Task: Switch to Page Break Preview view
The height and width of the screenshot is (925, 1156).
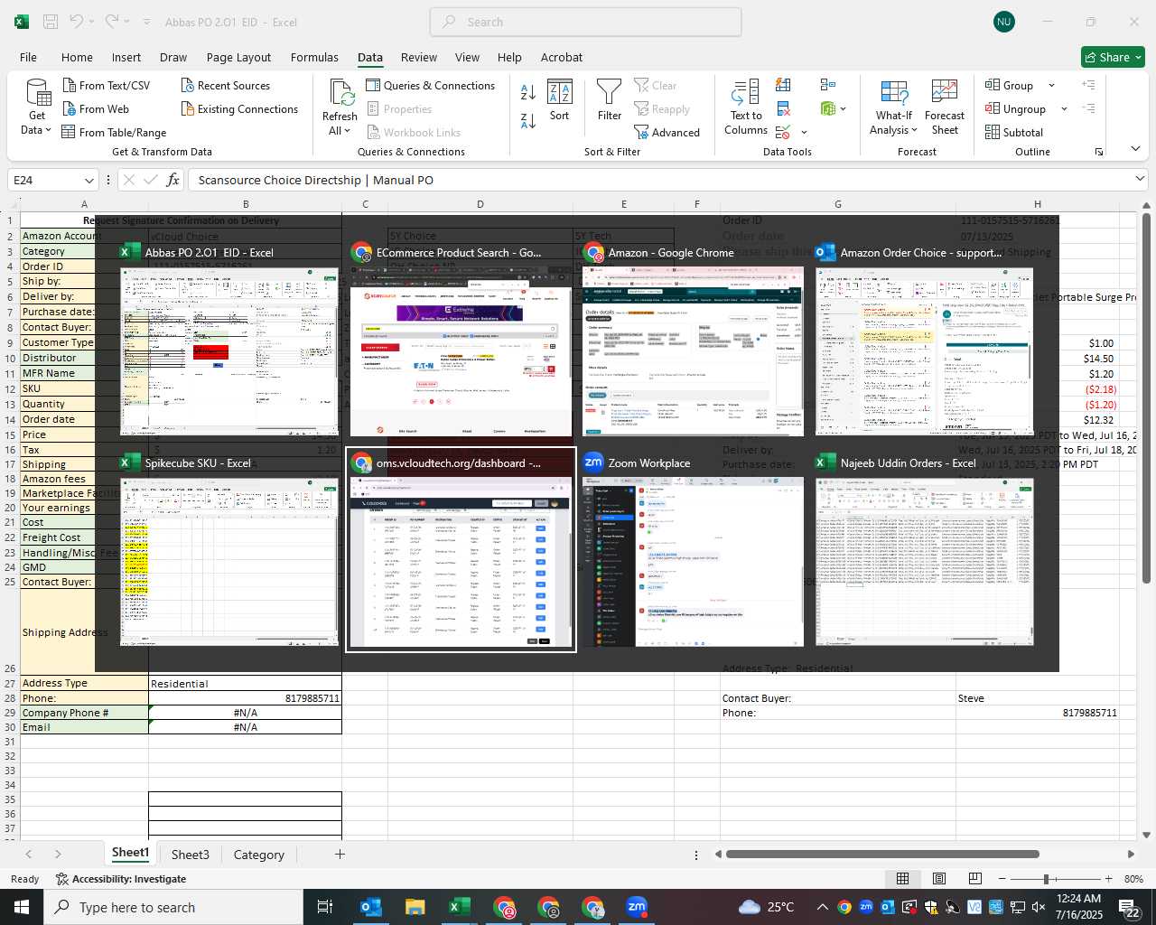Action: 974,878
